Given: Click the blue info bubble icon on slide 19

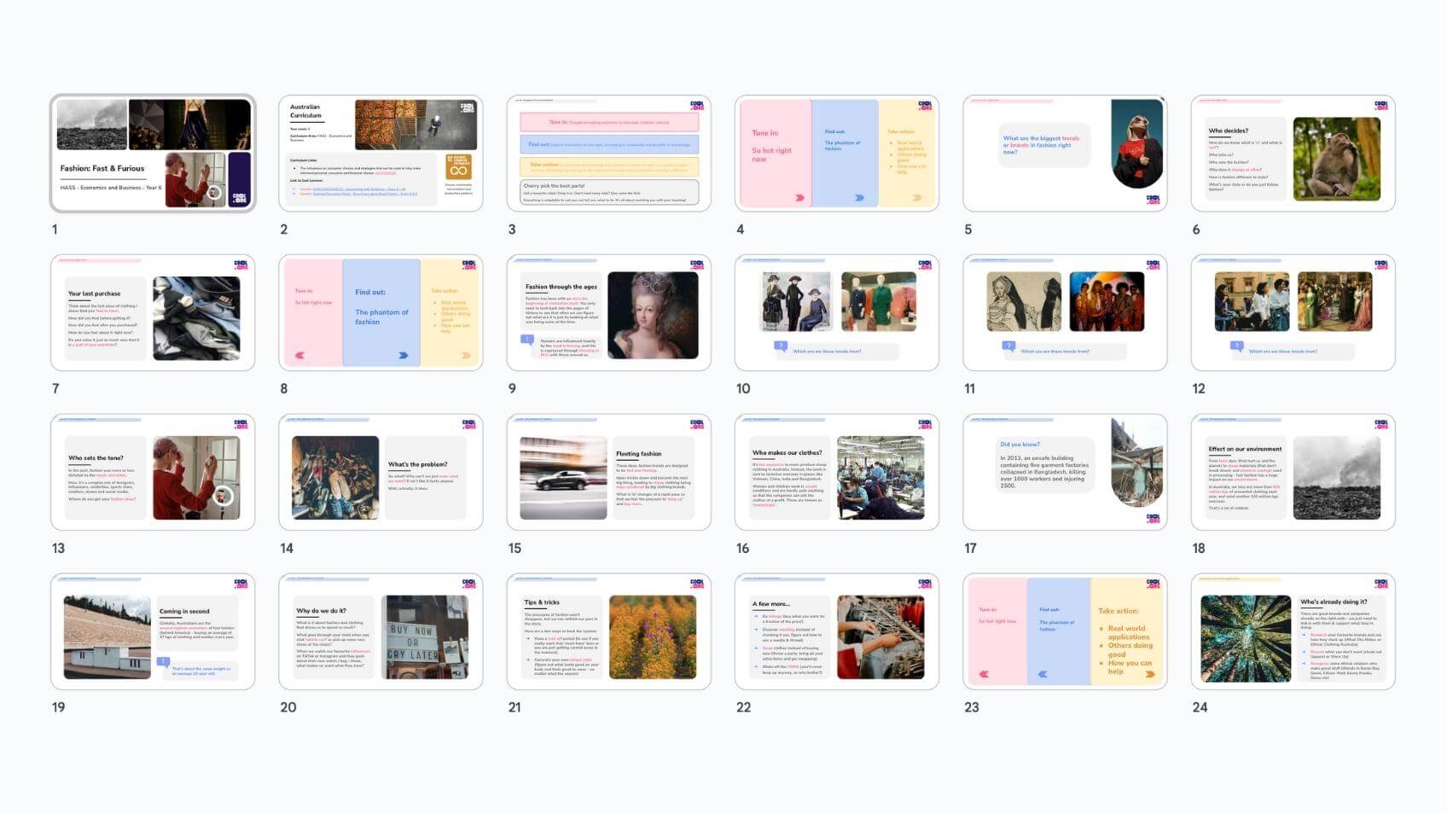Looking at the screenshot, I should [163, 662].
